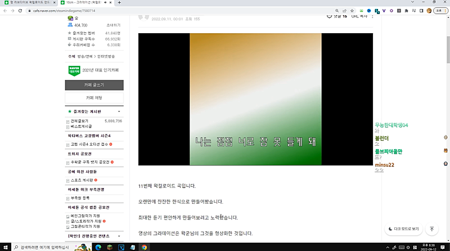
Task: Open the tab search chevron
Action: (412, 2)
